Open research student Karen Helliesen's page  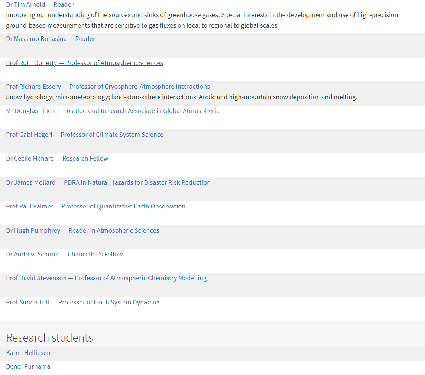point(28,353)
